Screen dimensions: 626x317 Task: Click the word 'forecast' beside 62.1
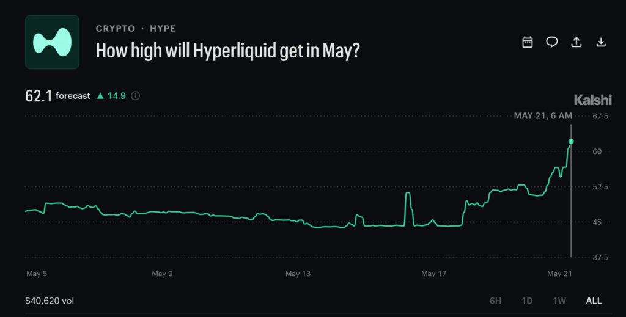pos(73,96)
